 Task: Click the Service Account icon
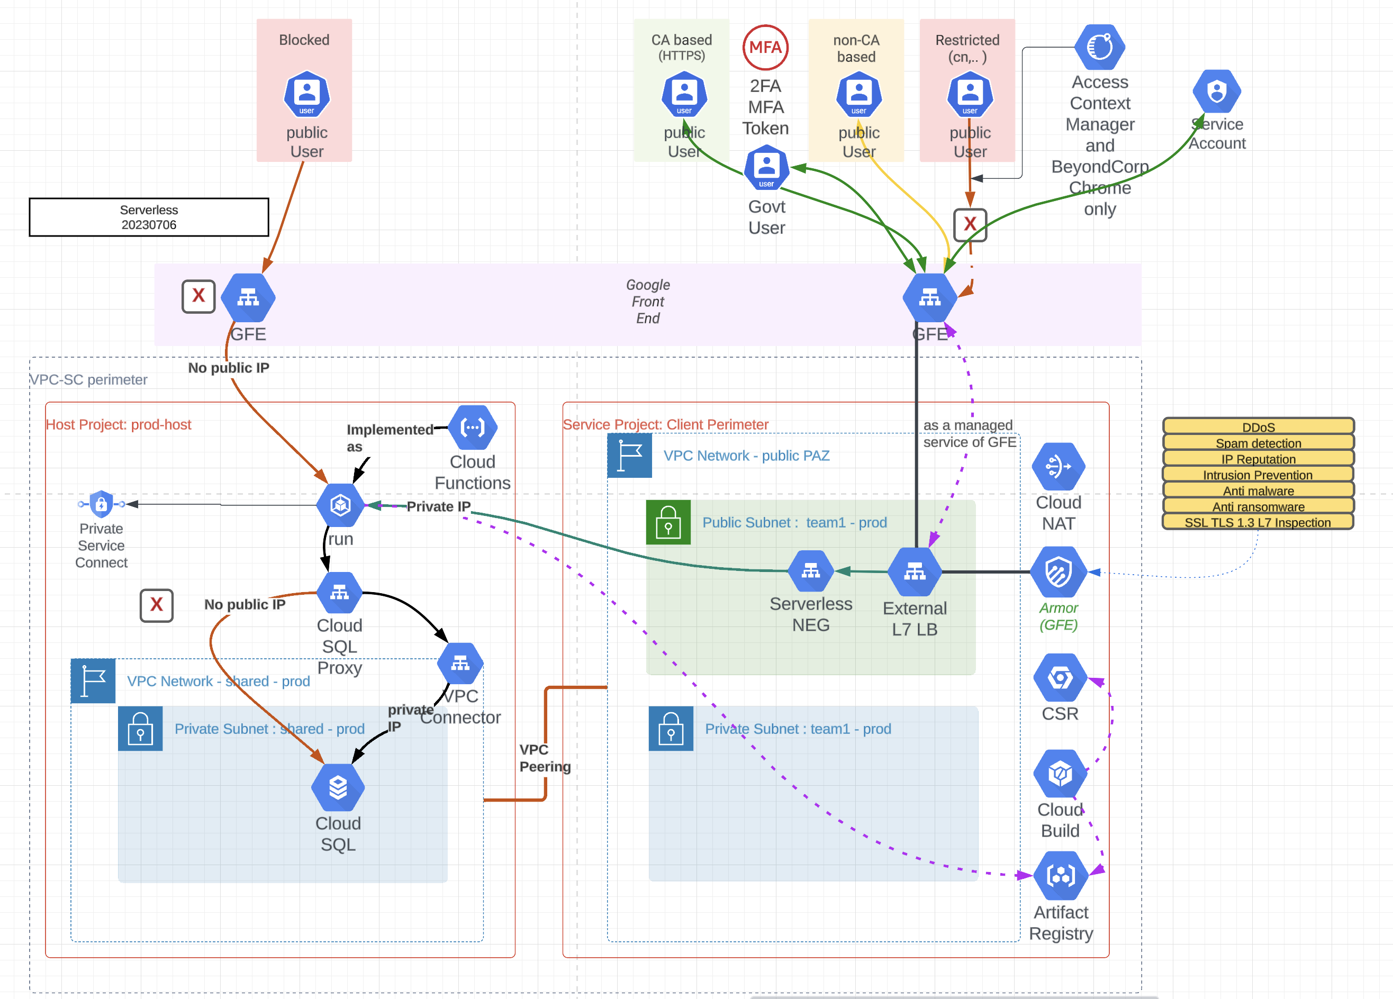click(1216, 90)
